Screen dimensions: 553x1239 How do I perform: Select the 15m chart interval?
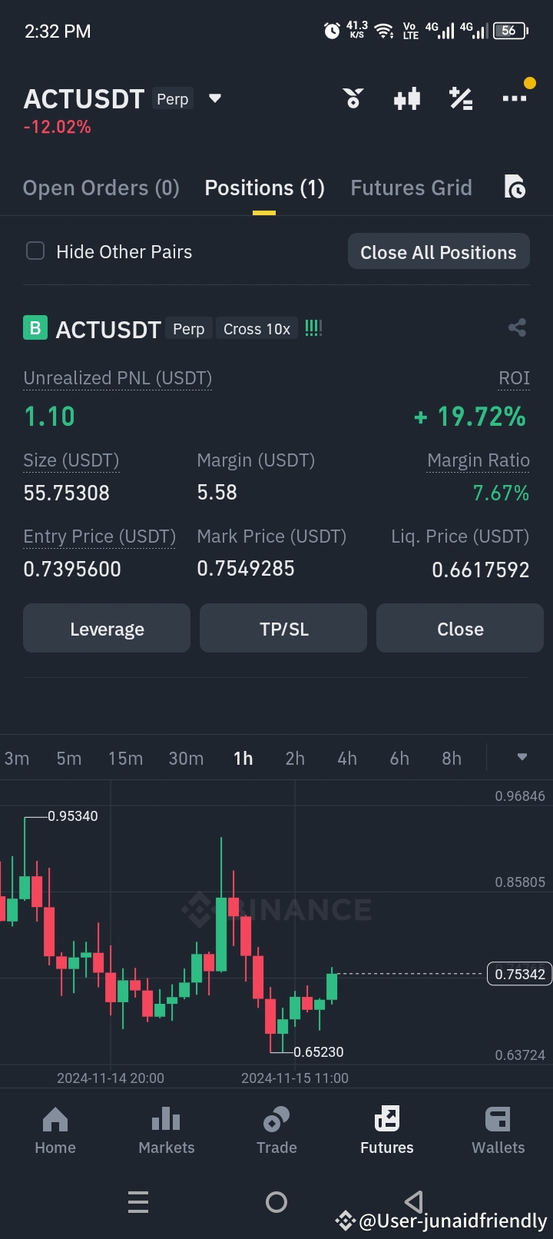coord(125,759)
